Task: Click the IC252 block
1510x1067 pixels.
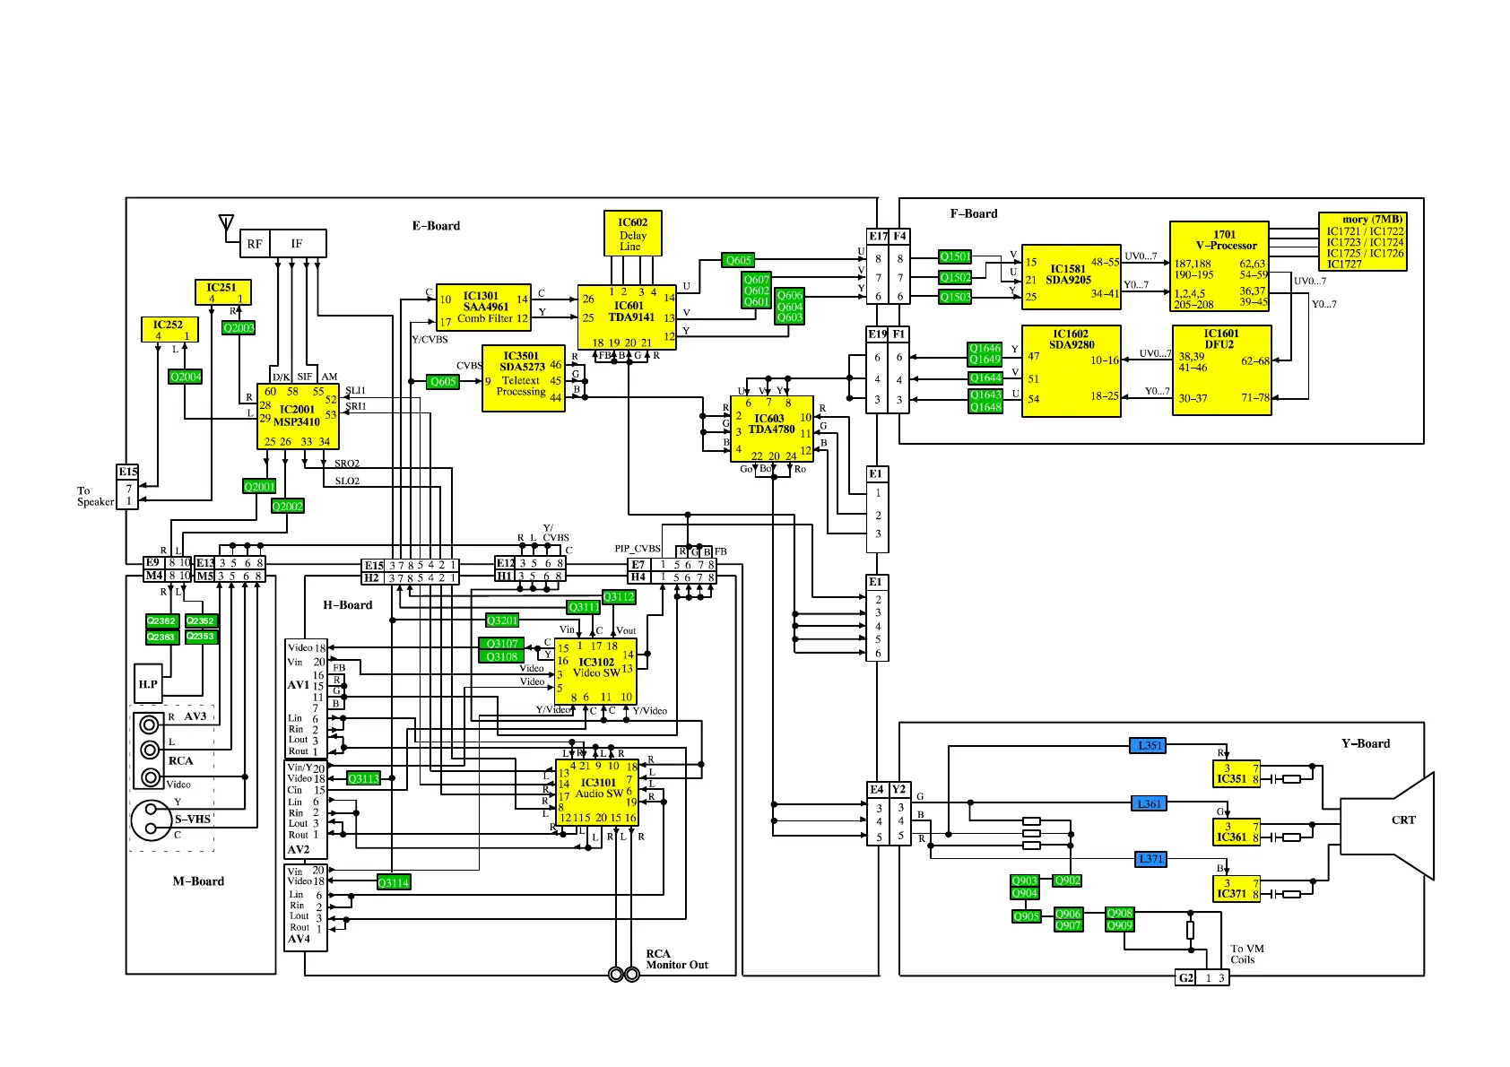Action: [169, 329]
